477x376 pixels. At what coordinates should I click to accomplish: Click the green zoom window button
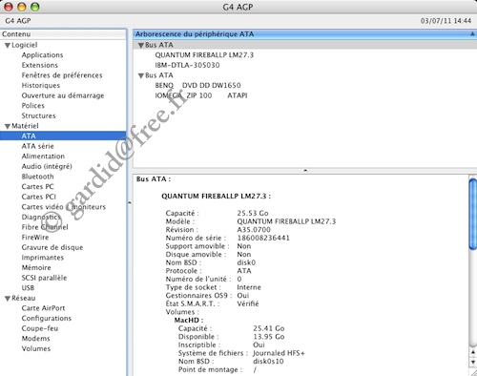tap(34, 7)
